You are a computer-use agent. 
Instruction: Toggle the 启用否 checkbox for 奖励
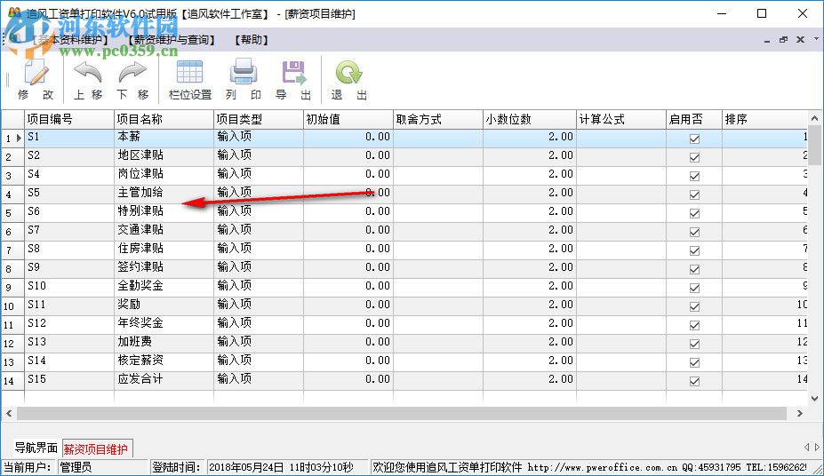pos(694,306)
